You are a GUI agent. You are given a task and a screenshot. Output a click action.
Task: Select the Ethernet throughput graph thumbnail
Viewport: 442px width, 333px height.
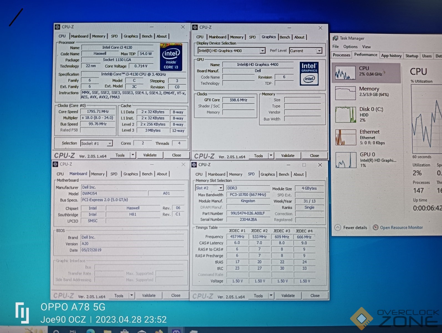click(x=346, y=137)
